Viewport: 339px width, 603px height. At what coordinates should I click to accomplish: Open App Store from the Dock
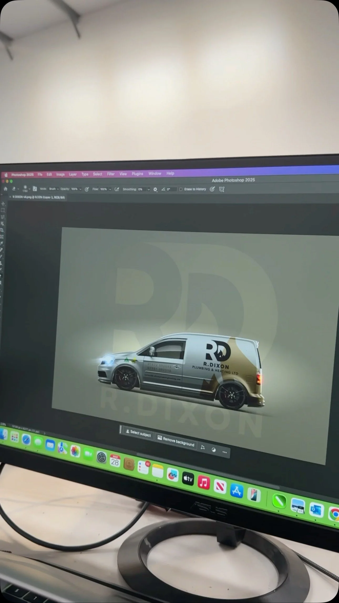[237, 491]
